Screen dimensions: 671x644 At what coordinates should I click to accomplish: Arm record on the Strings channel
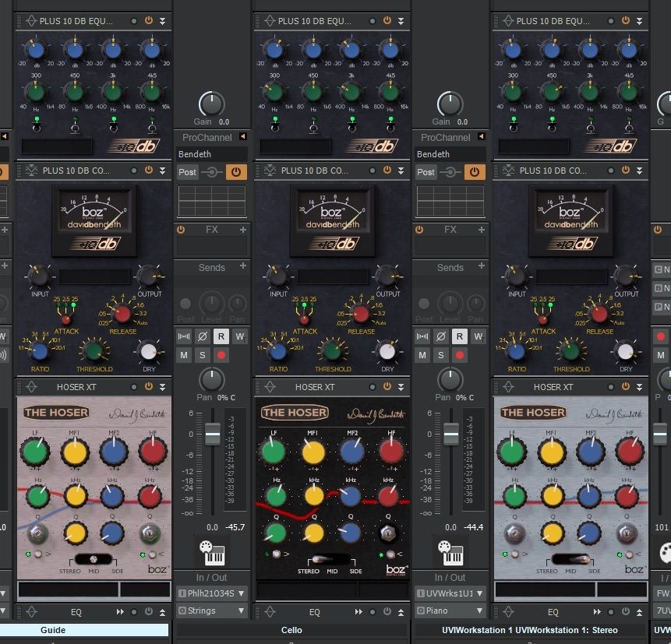223,355
